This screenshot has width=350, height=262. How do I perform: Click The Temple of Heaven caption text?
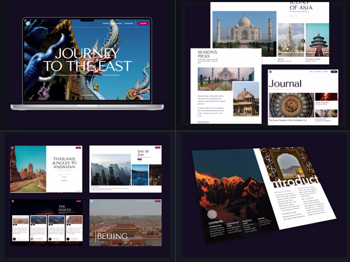click(313, 59)
